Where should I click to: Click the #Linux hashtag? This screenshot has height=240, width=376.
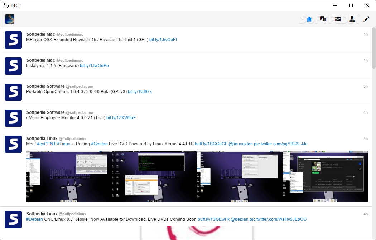(63, 144)
